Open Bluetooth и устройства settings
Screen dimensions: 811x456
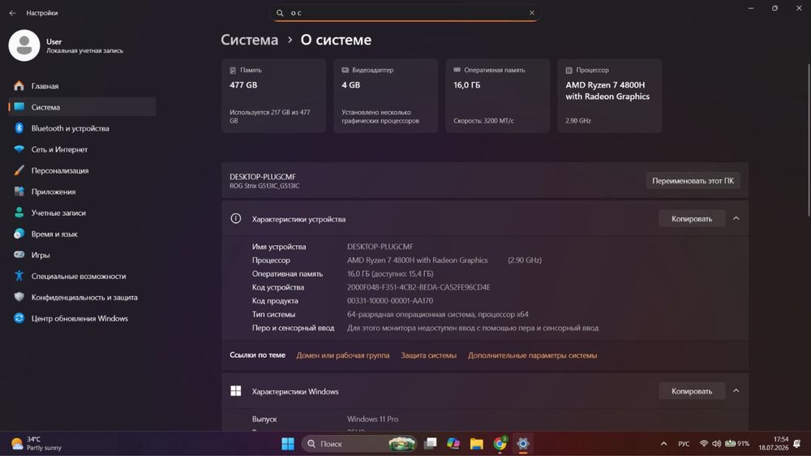point(82,128)
